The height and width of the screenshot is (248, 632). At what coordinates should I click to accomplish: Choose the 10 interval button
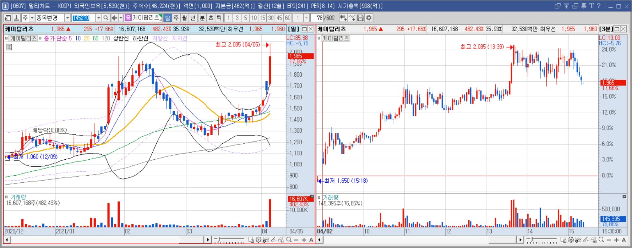click(254, 18)
